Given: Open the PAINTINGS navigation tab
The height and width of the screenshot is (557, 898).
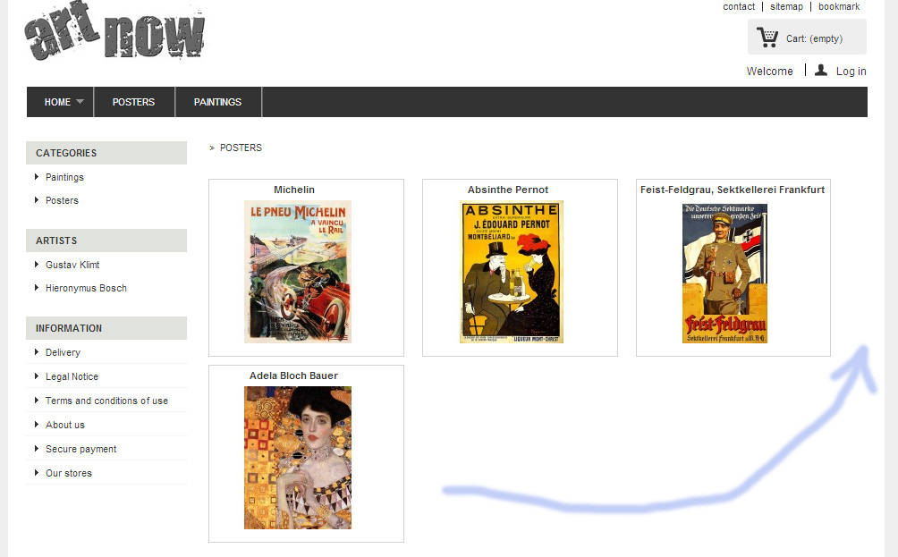Looking at the screenshot, I should point(217,102).
